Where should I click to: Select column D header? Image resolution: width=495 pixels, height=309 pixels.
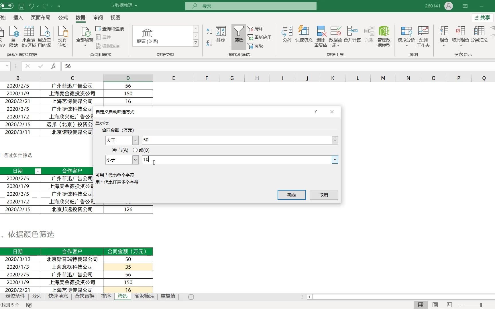pos(128,78)
